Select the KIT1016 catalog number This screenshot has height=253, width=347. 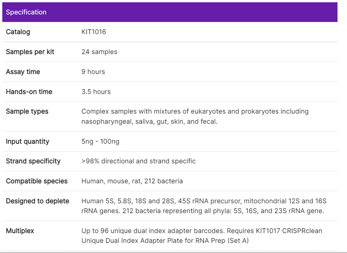pos(94,32)
